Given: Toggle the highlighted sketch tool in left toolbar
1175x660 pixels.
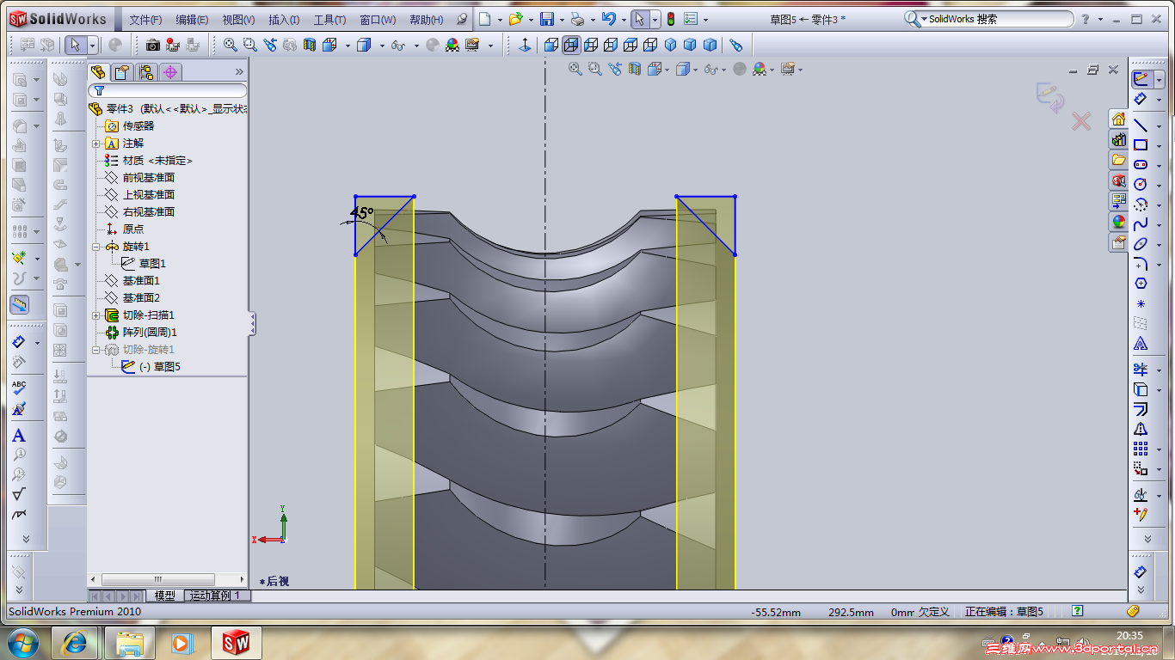Looking at the screenshot, I should pyautogui.click(x=19, y=304).
